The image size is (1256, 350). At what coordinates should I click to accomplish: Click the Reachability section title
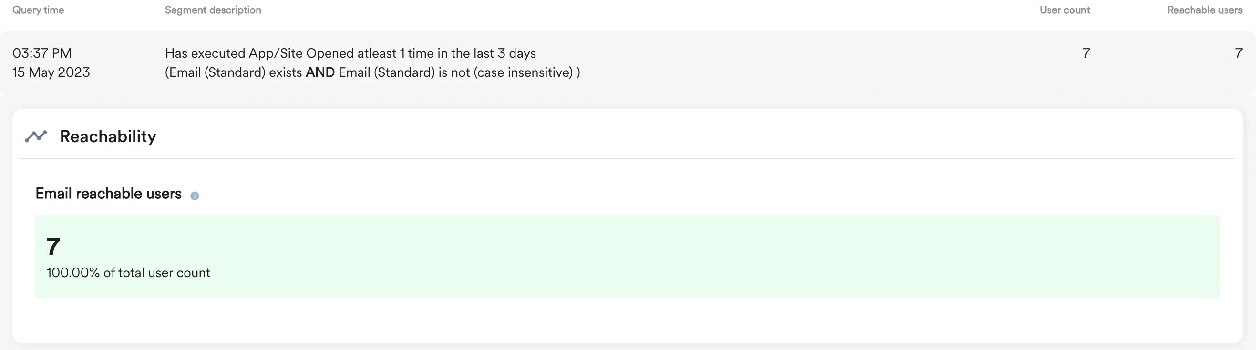108,136
